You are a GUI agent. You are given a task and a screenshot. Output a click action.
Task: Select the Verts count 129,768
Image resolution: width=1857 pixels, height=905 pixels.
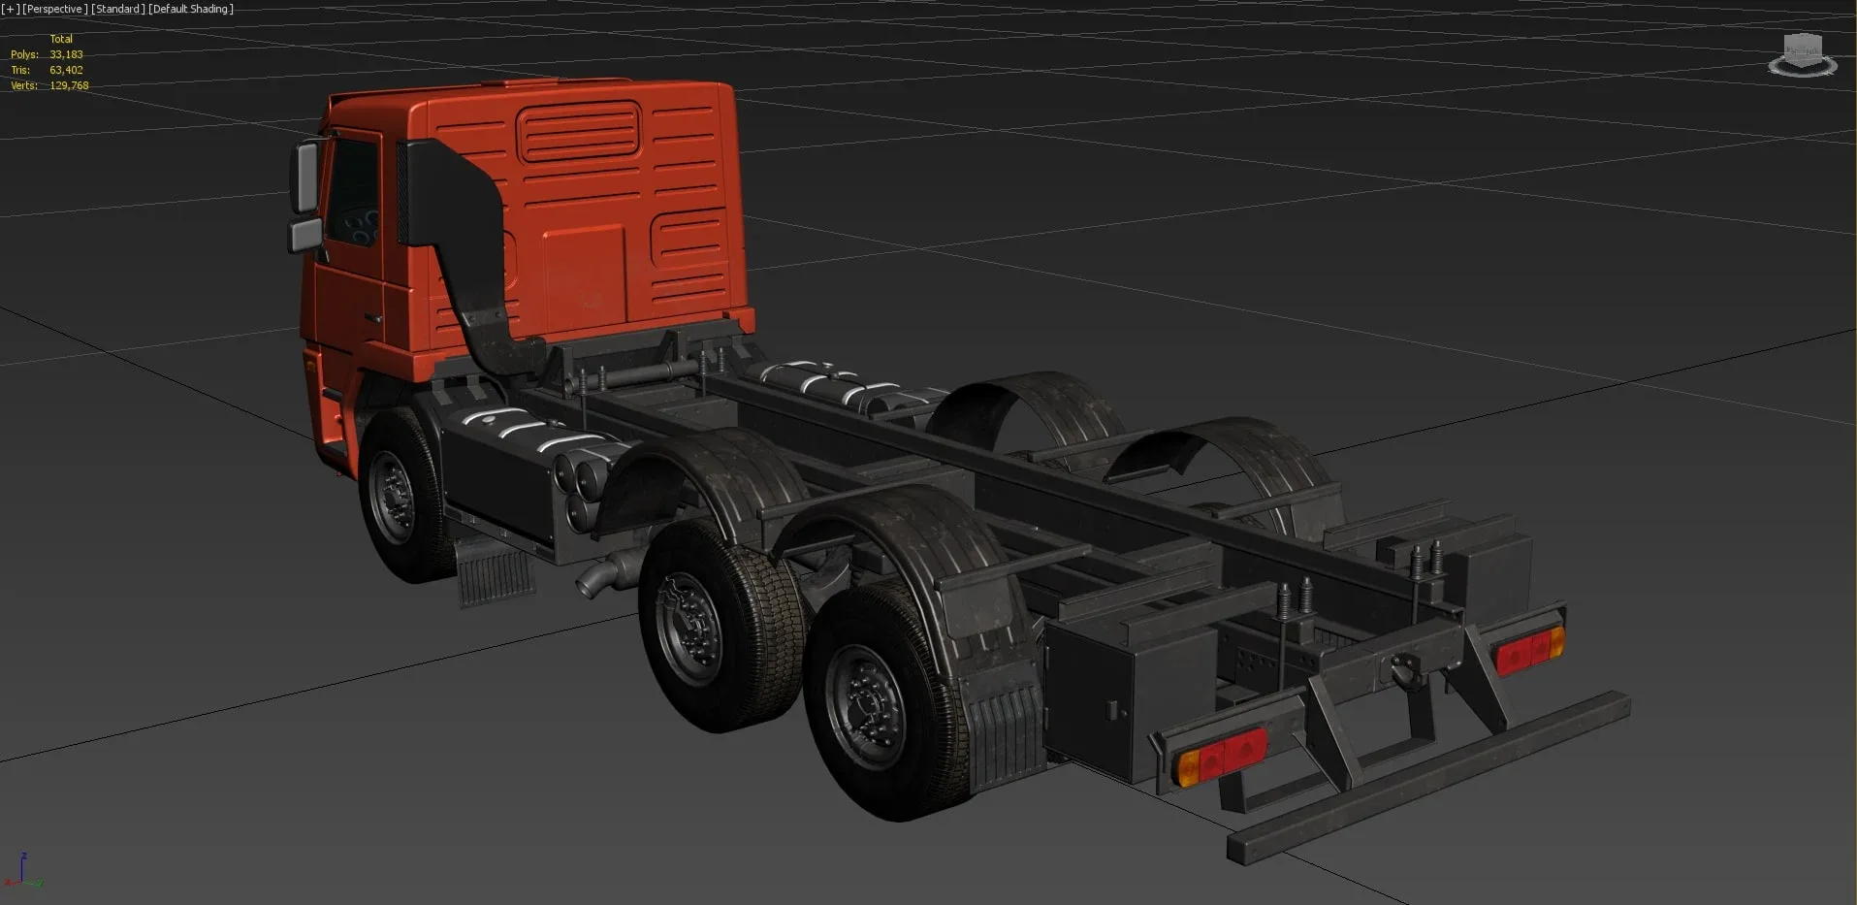click(69, 85)
